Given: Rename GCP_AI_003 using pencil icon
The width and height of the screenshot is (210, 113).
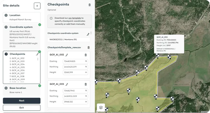Looking at the screenshot, I should [66, 84].
